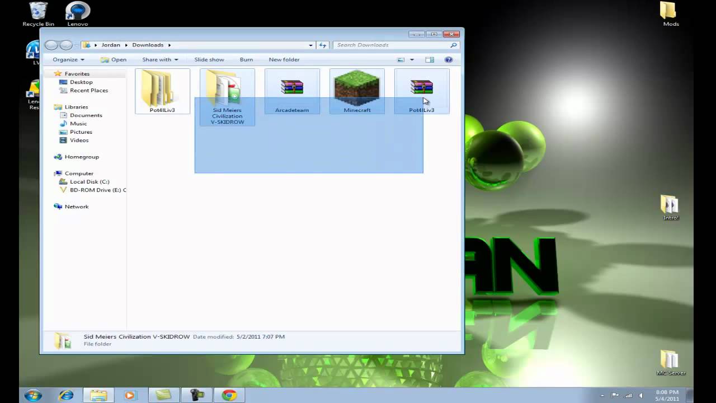The height and width of the screenshot is (403, 716).
Task: Expand the Jordan breadcrumb arrow
Action: point(126,45)
